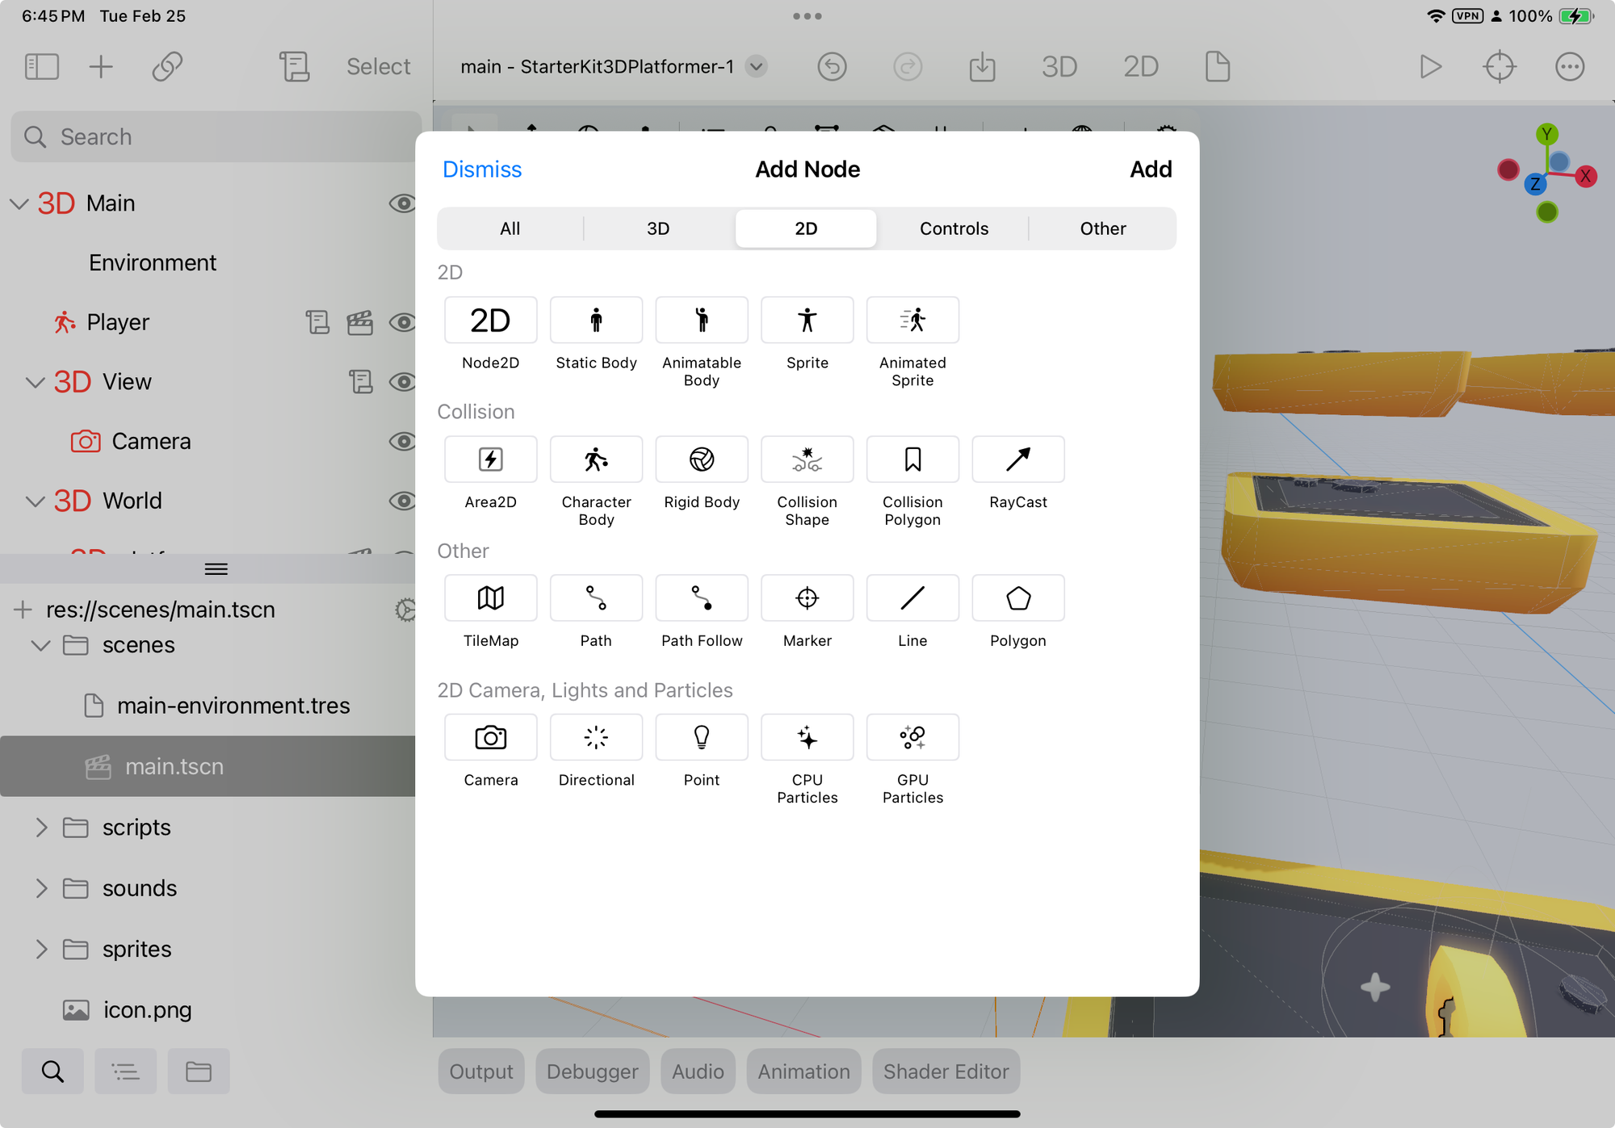The image size is (1615, 1128).
Task: Select the Animated Sprite node
Action: point(912,321)
